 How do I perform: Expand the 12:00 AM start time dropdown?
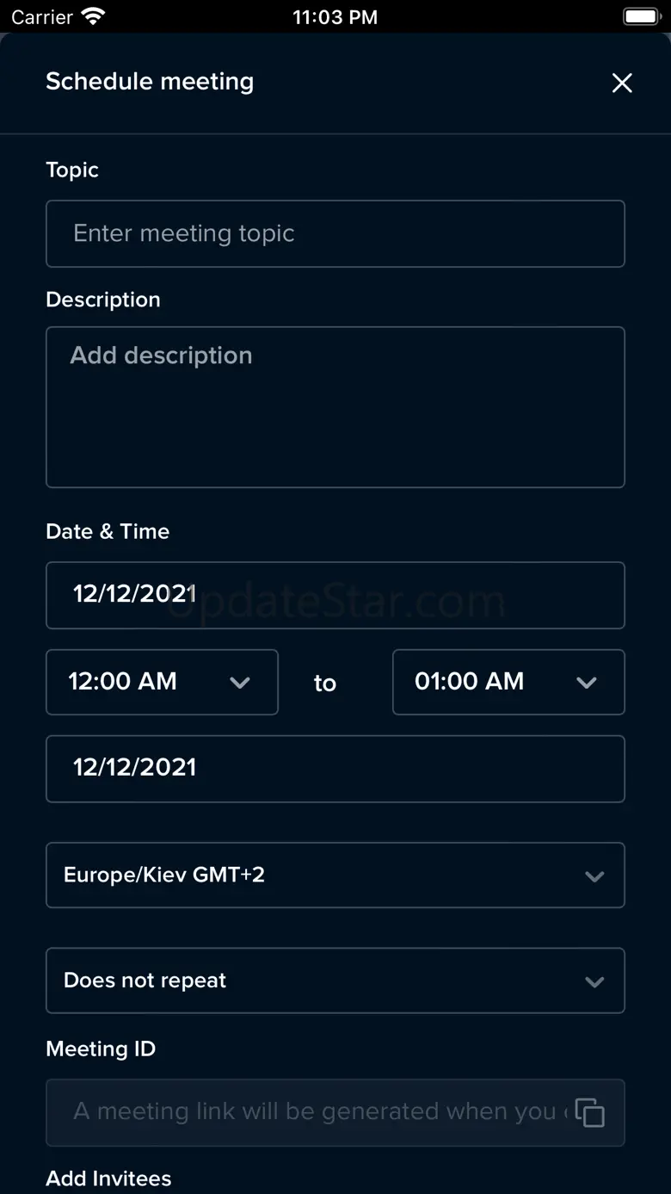pos(162,682)
